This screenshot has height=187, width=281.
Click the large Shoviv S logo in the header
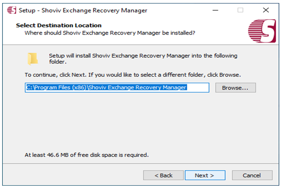click(x=262, y=31)
